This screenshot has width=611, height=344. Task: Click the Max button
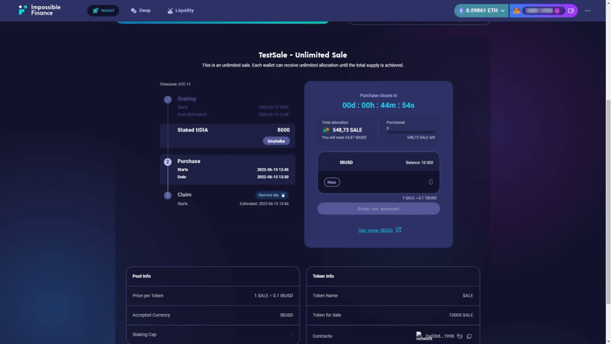(331, 182)
